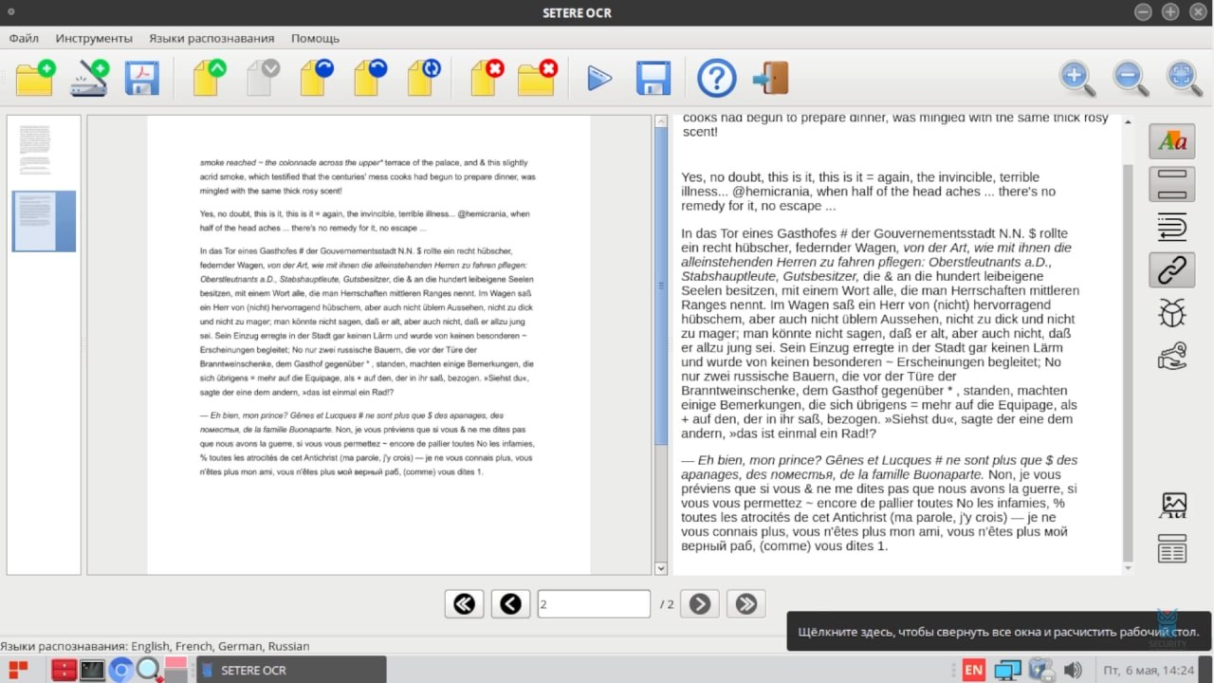Viewport: 1214px width, 683px height.
Task: Click the French 'Eh bien, mon prince' paragraph text
Action: [879, 504]
